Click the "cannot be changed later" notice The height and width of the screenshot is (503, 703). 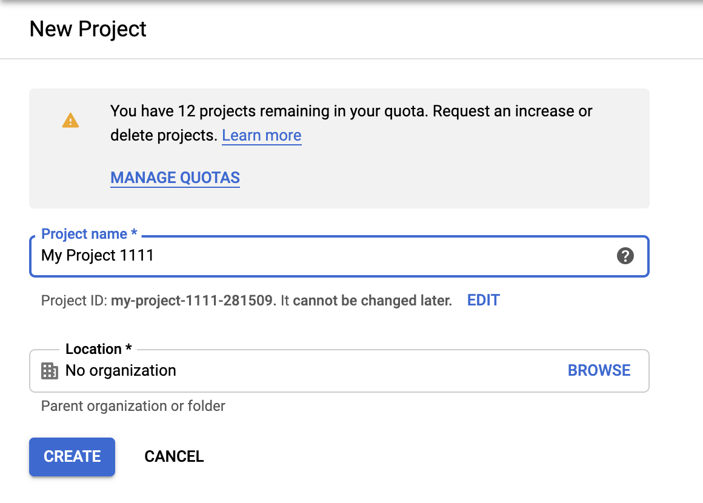[372, 301]
